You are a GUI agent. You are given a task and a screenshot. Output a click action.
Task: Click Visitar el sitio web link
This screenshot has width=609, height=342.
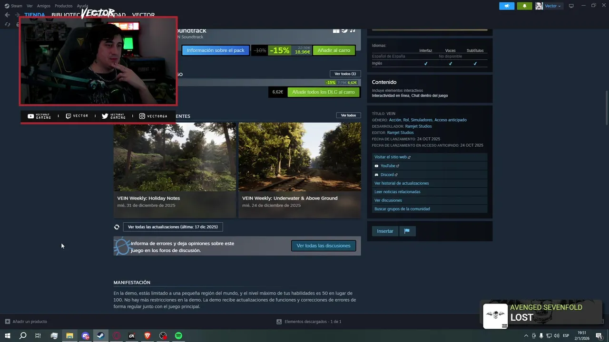pos(392,157)
